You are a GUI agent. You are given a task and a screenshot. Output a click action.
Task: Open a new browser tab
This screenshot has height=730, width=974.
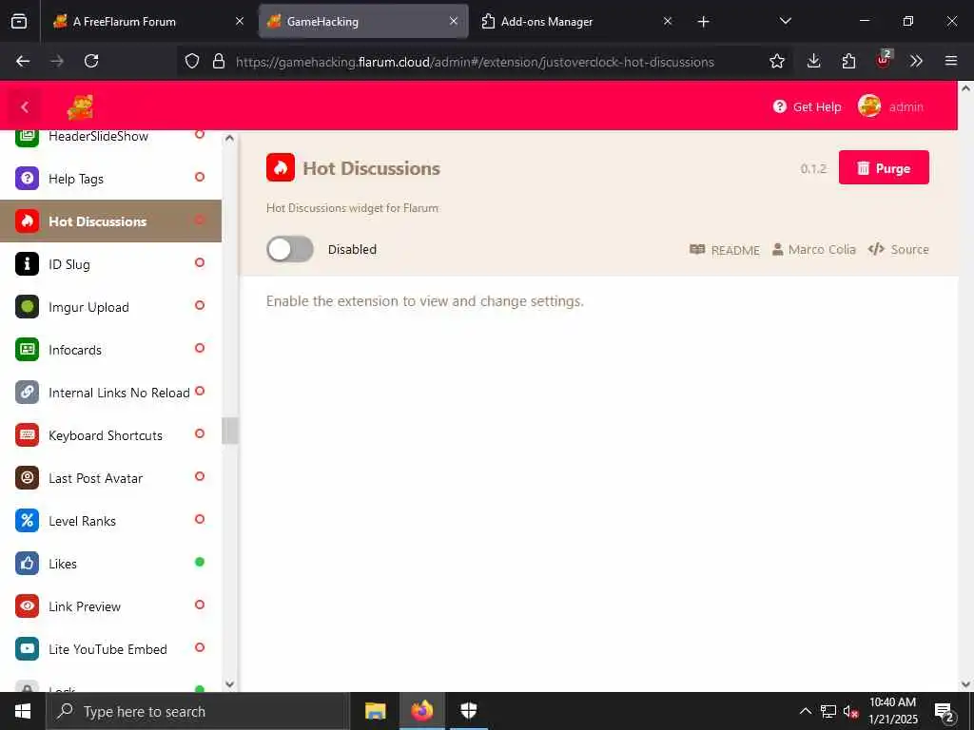[703, 22]
